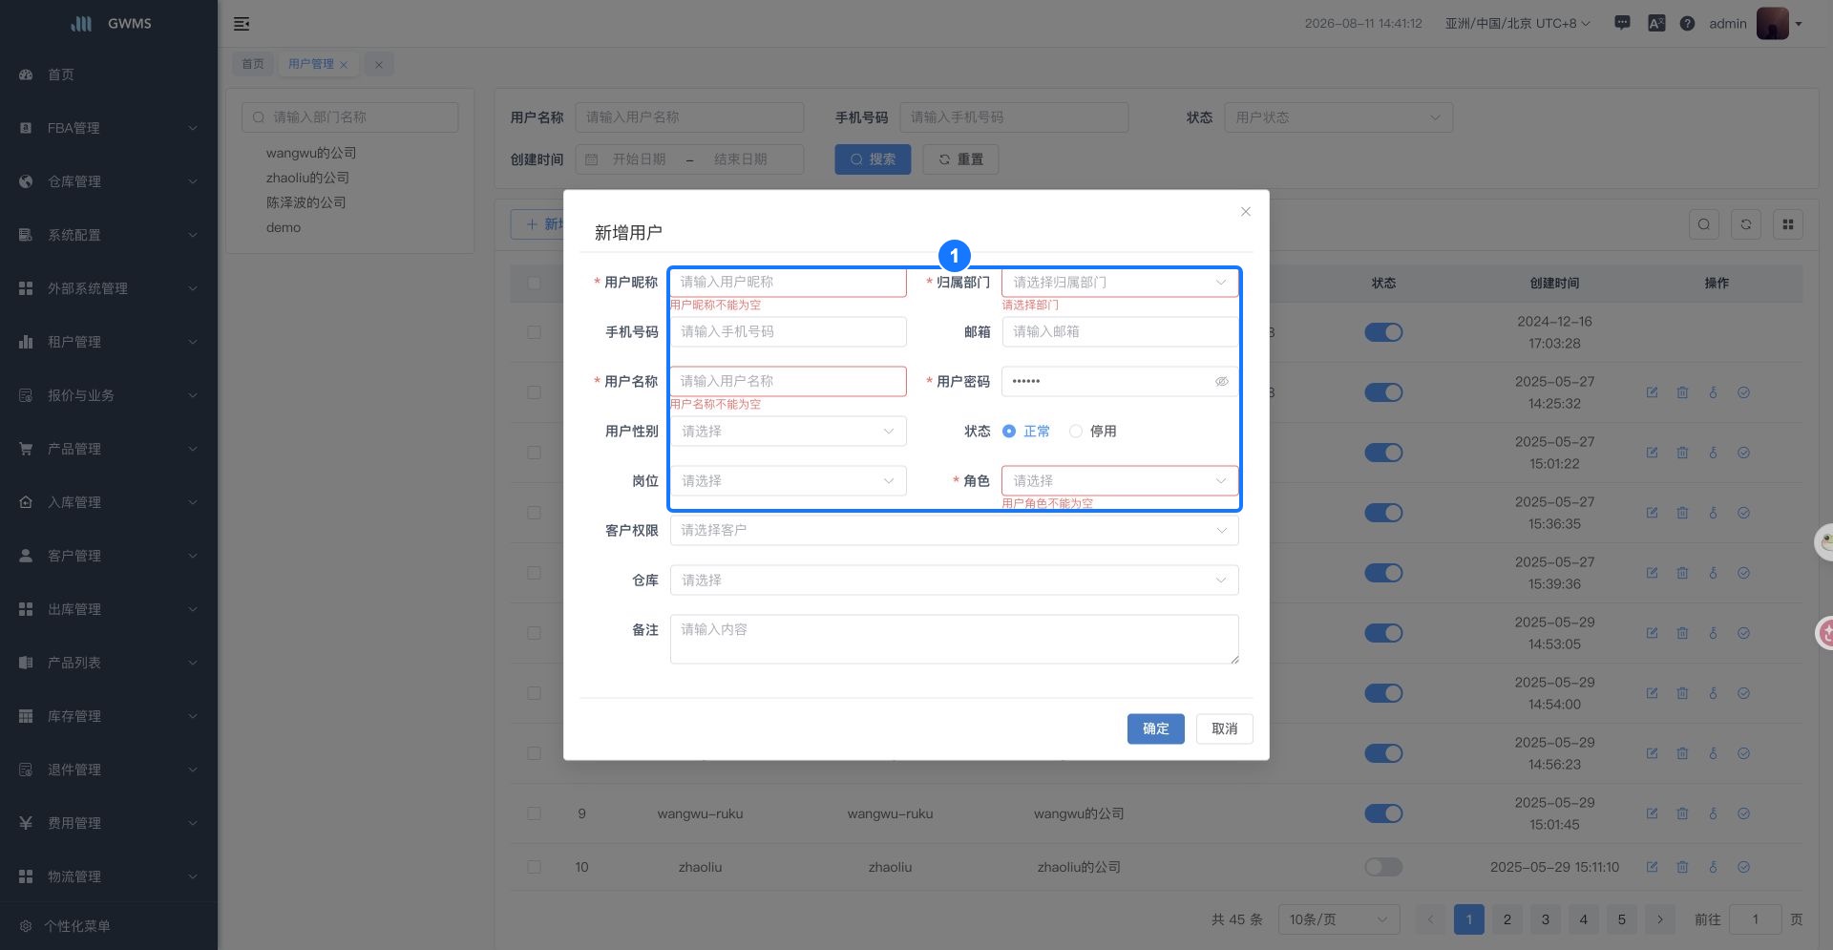Click the 重置 button
Image resolution: width=1833 pixels, height=950 pixels.
tap(960, 159)
